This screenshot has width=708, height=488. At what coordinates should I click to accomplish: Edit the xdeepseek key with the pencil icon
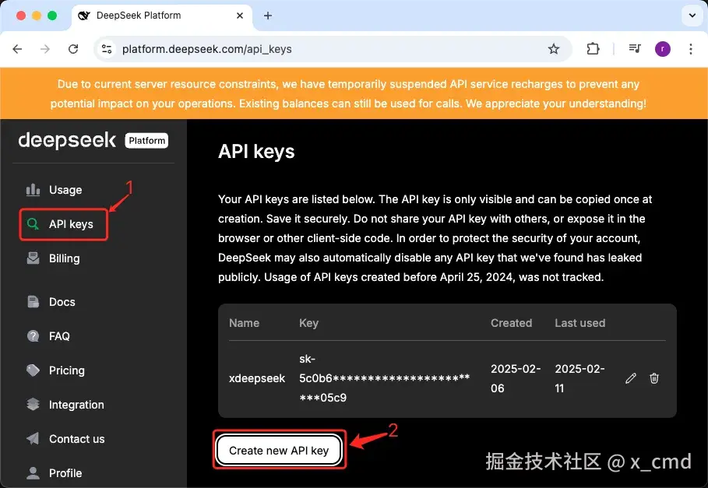click(x=630, y=378)
